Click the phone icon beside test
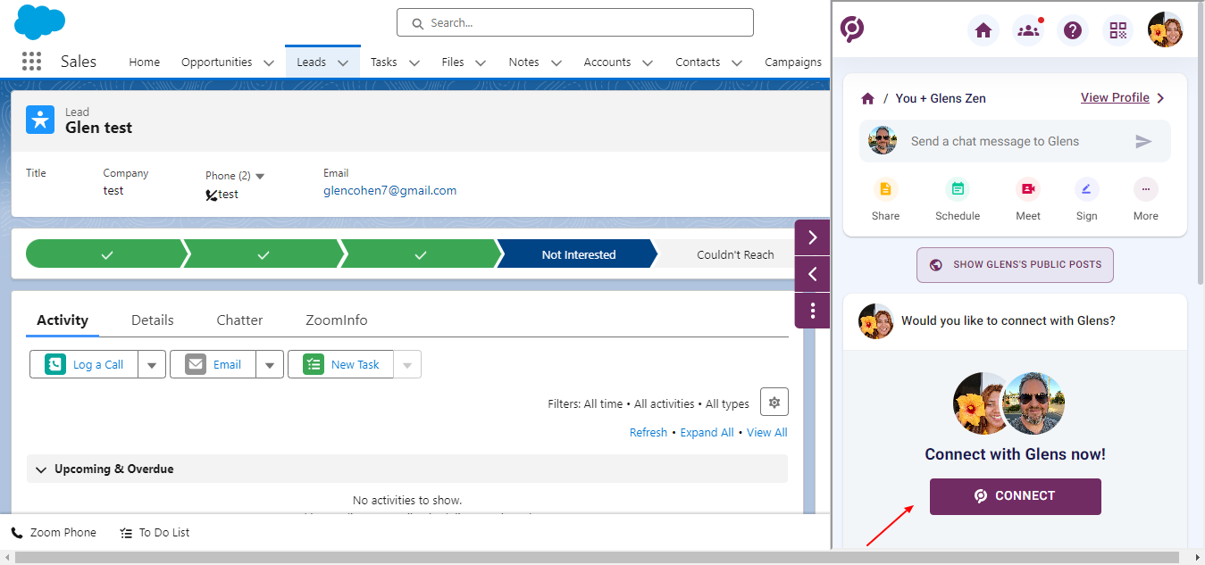This screenshot has width=1205, height=565. [212, 195]
